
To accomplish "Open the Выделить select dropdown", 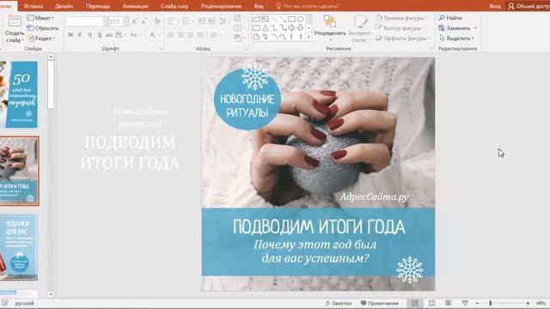I will pos(456,38).
